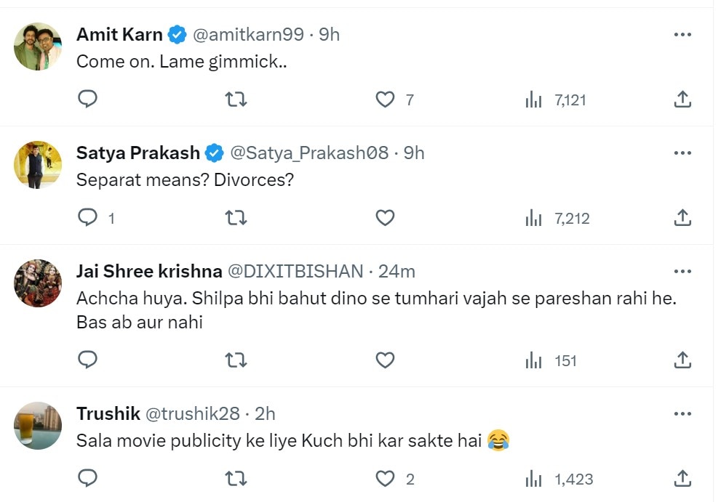
Task: Like Trushik's movie publicity tweet
Action: pyautogui.click(x=386, y=479)
